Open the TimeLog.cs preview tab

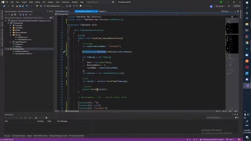(225, 11)
